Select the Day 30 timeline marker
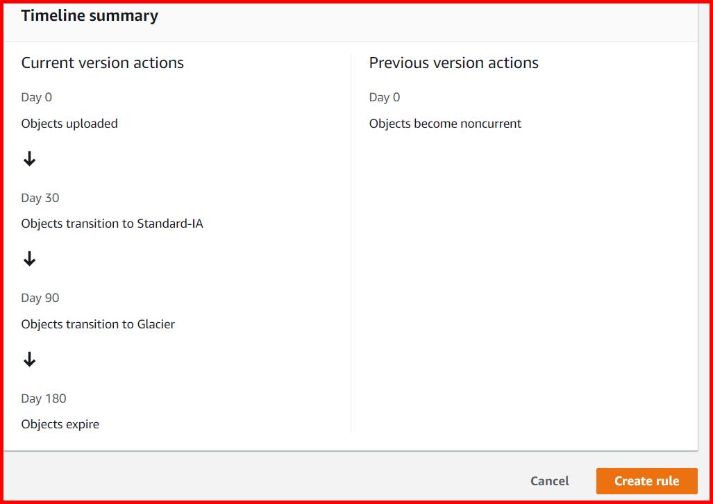 [40, 198]
